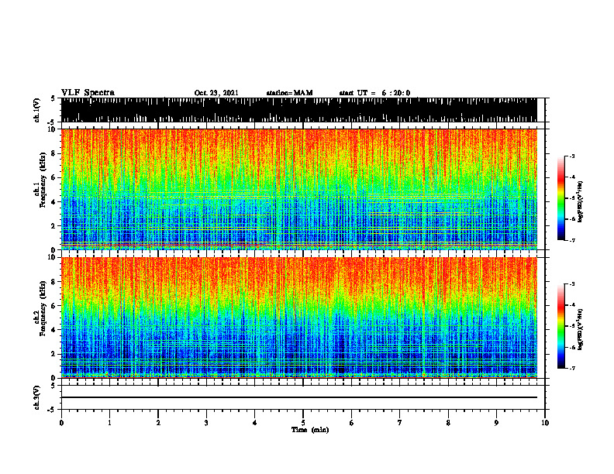Click the "ch.3(V)" bottom panel axis label

(36, 398)
